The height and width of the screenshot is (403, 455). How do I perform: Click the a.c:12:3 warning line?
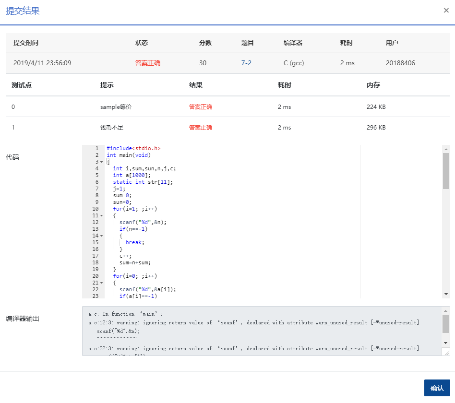pyautogui.click(x=253, y=322)
